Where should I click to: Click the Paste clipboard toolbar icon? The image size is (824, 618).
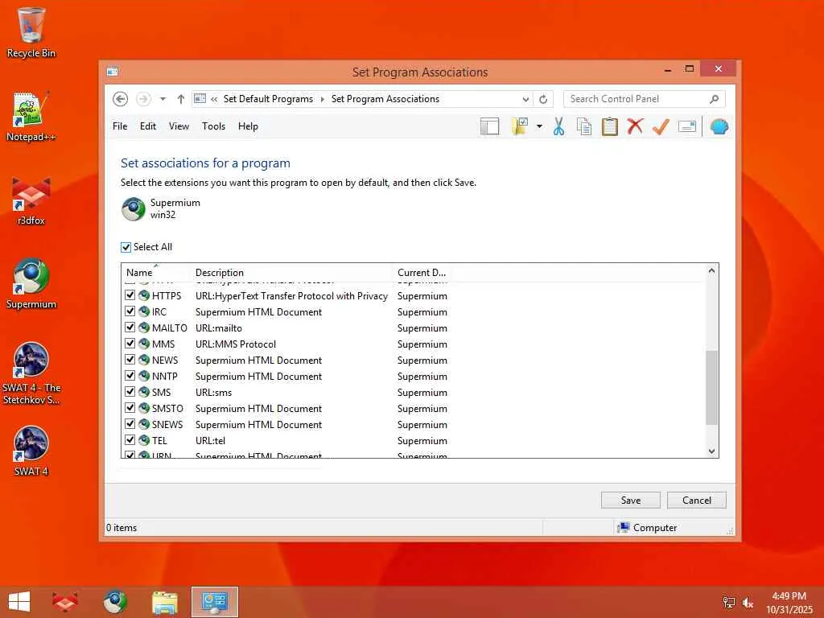610,126
